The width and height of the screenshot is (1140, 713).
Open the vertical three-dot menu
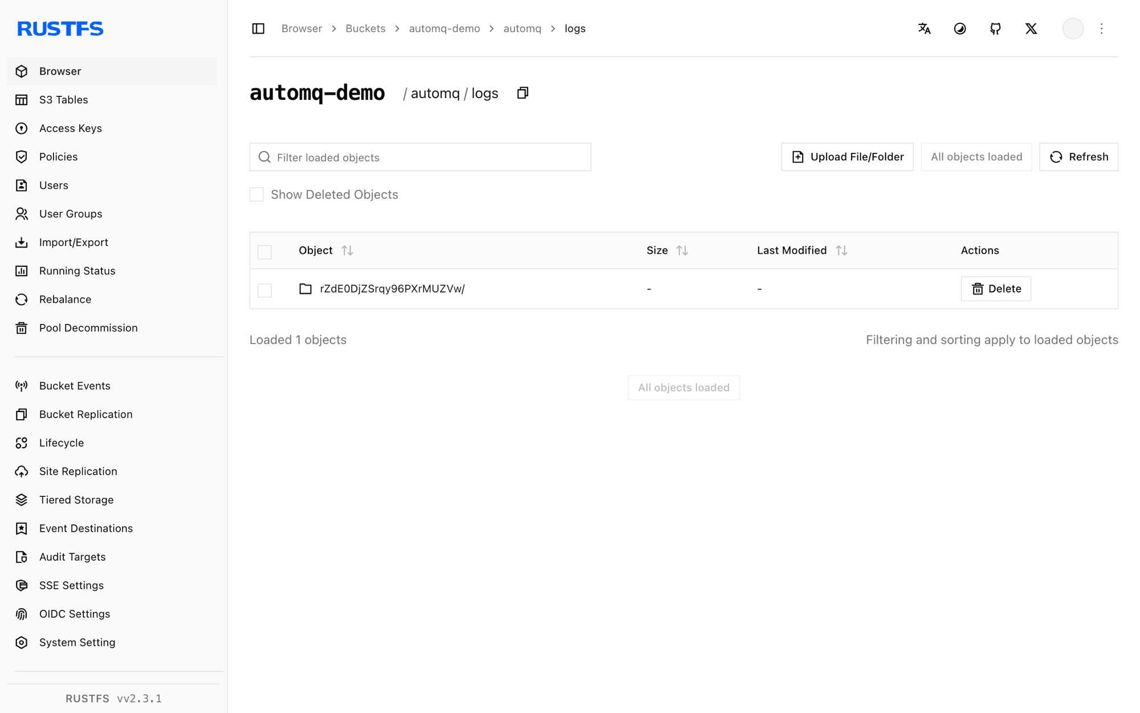pos(1101,29)
